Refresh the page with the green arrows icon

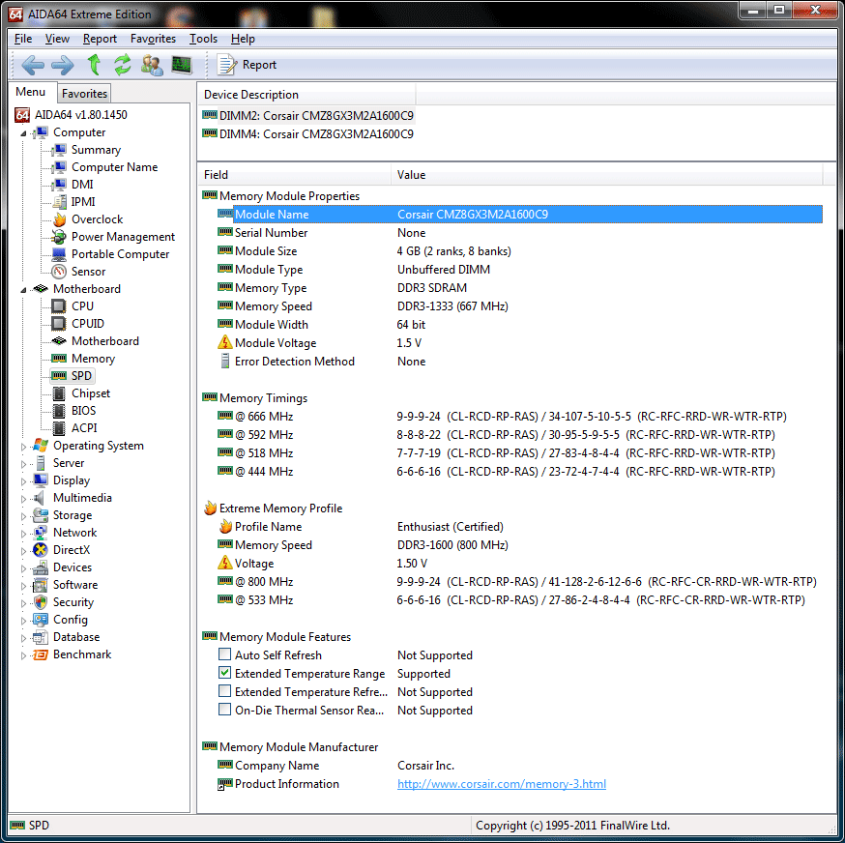123,65
